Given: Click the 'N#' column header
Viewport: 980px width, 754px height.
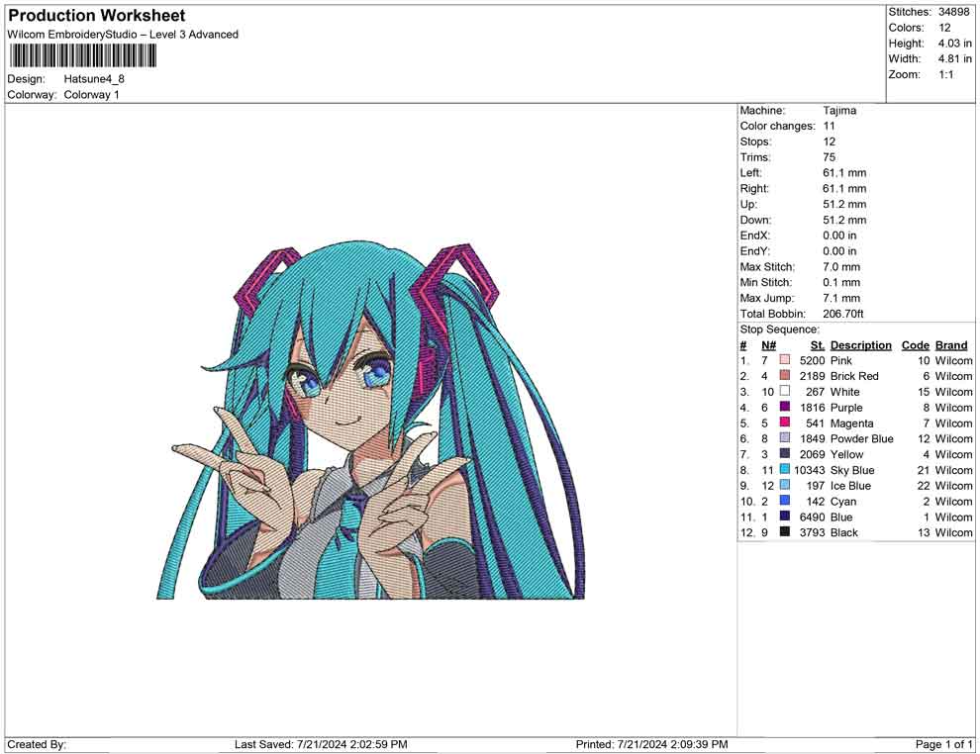Looking at the screenshot, I should 768,345.
